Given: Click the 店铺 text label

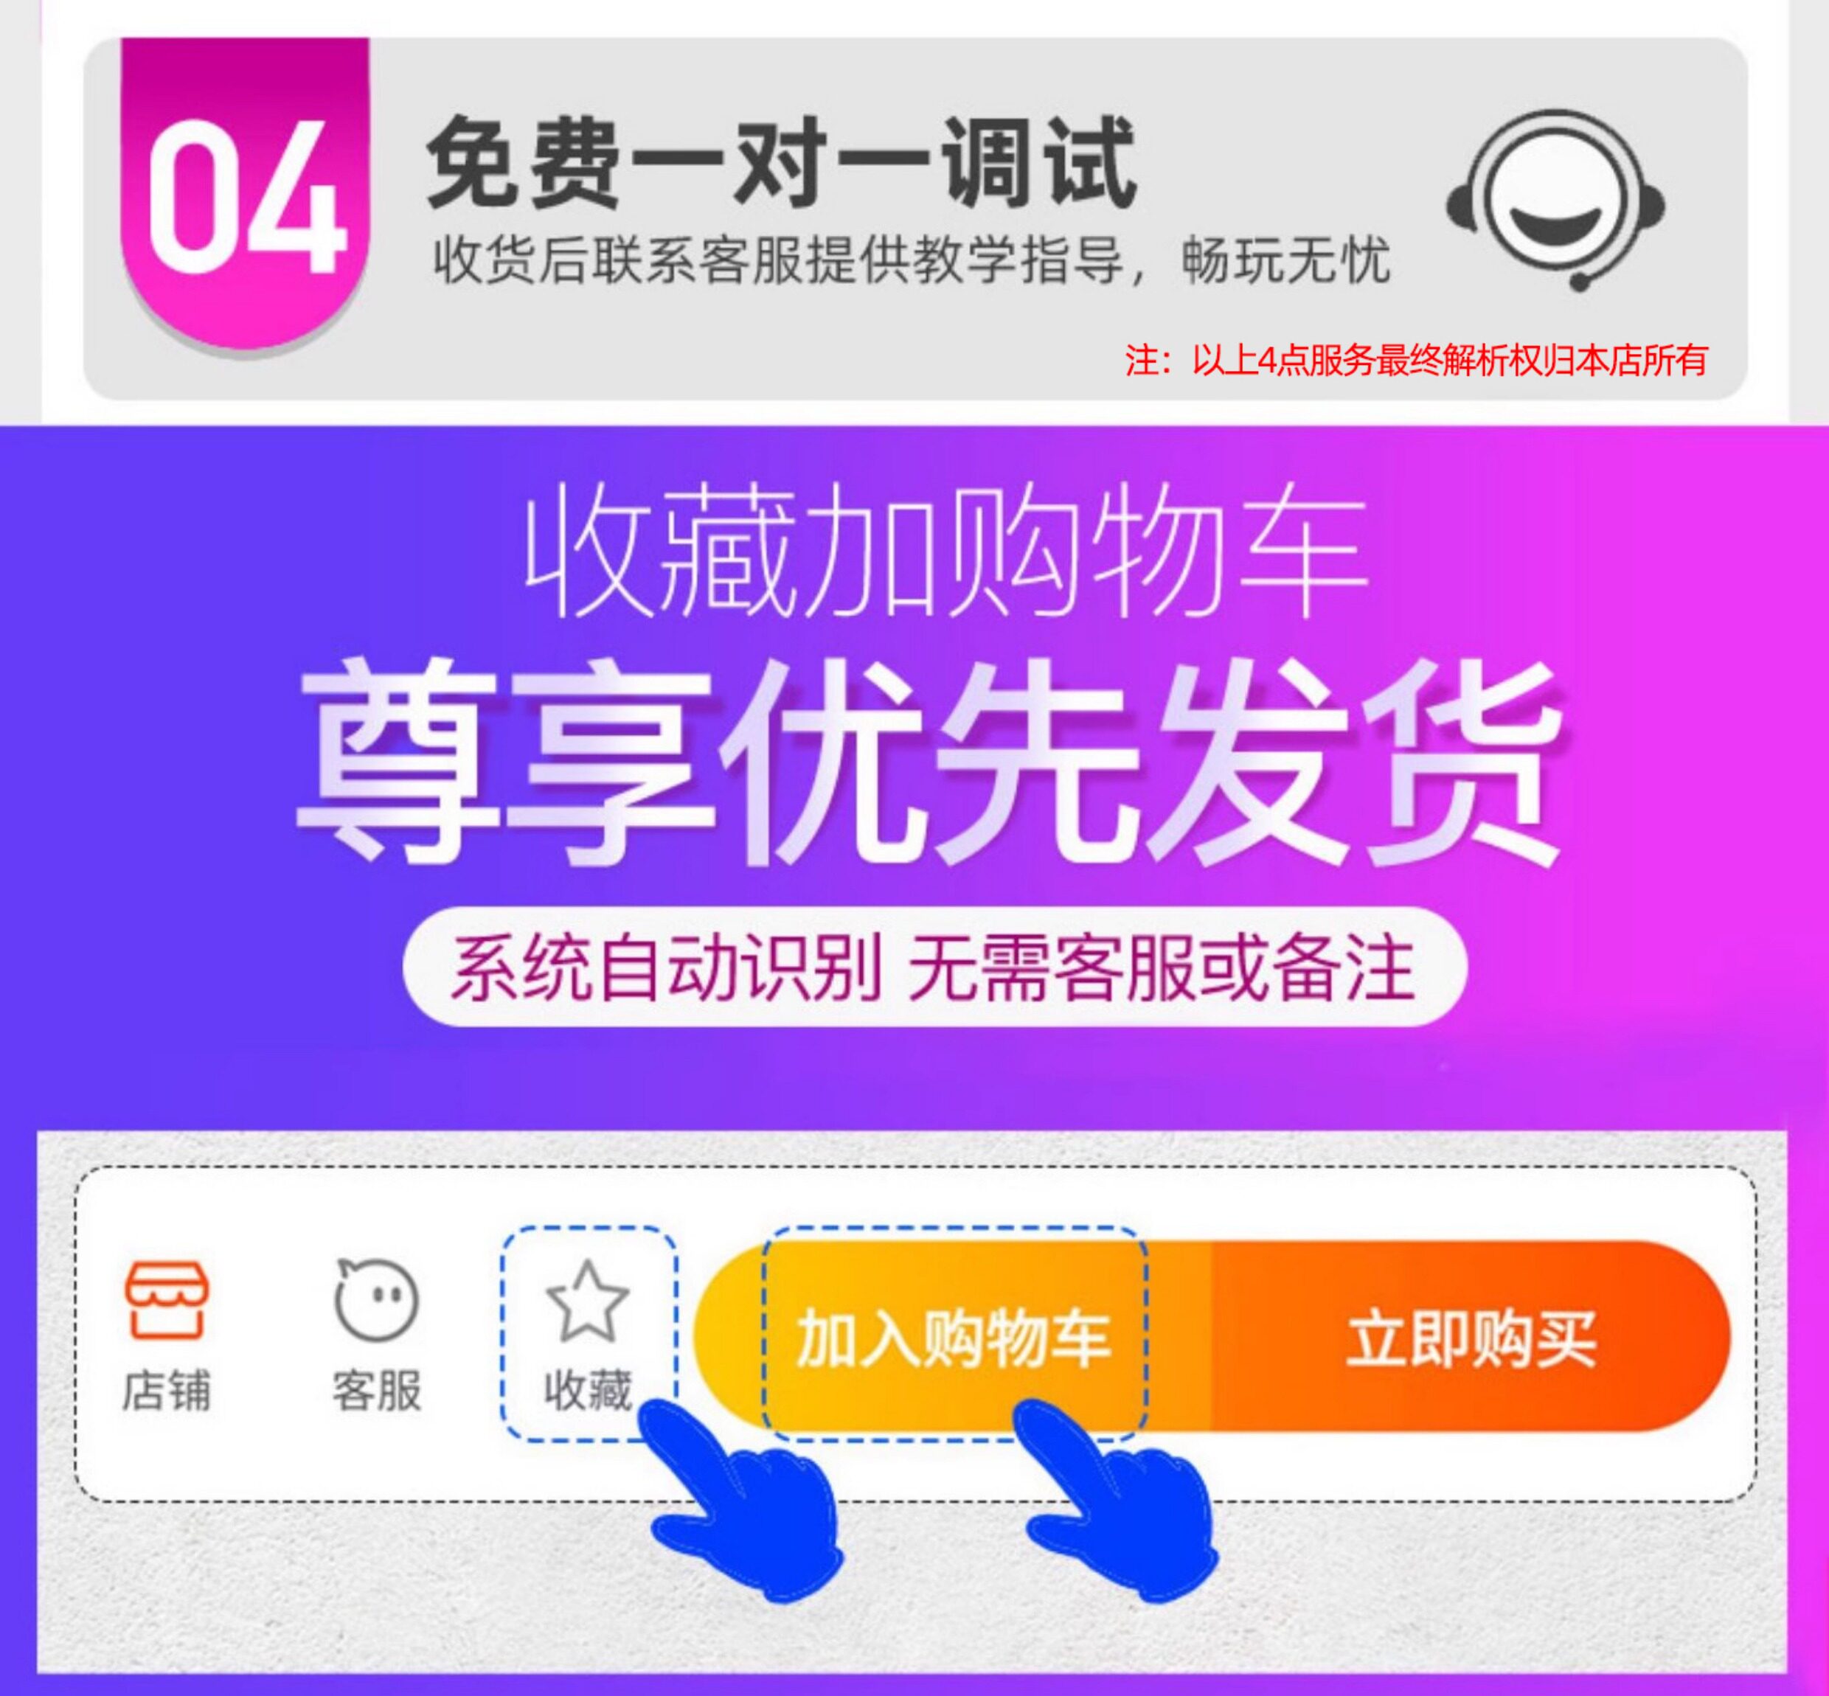Looking at the screenshot, I should [x=166, y=1389].
